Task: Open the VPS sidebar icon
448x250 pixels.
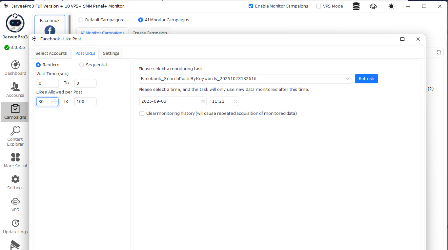Action: (15, 201)
